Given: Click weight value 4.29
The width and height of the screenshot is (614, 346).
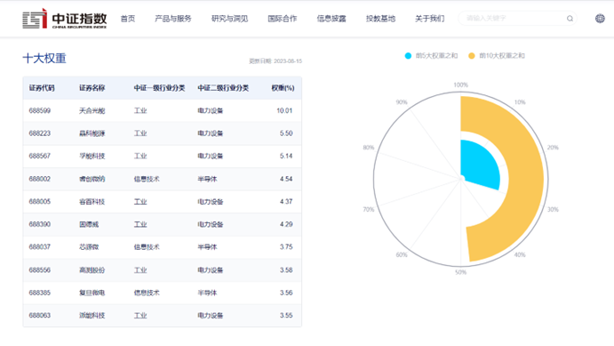Looking at the screenshot, I should pos(286,224).
